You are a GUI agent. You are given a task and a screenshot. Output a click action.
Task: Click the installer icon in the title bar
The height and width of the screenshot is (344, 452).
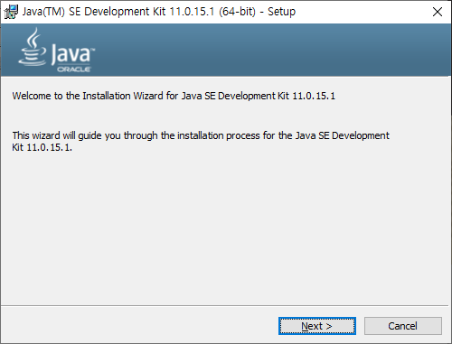[x=11, y=12]
